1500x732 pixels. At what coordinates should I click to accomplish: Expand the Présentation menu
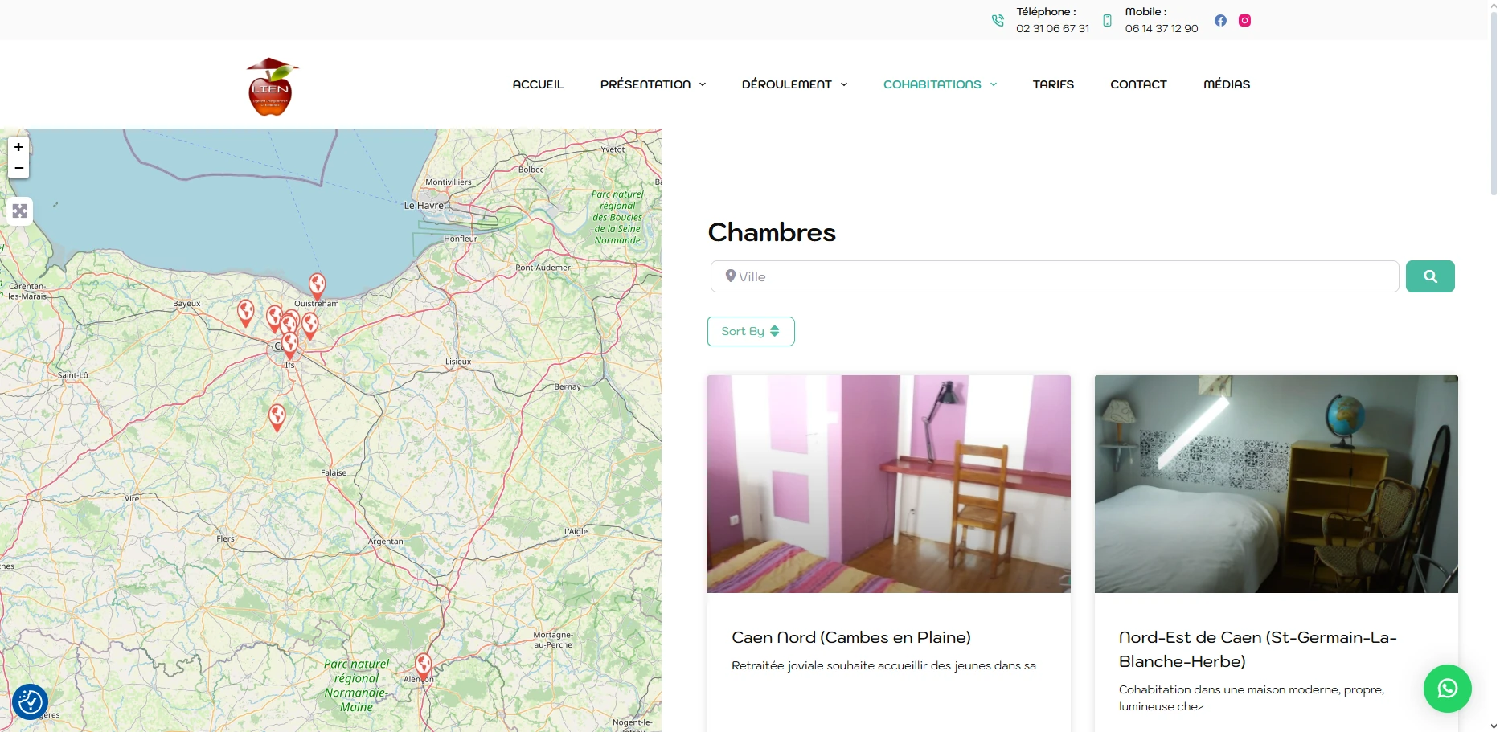pyautogui.click(x=653, y=84)
